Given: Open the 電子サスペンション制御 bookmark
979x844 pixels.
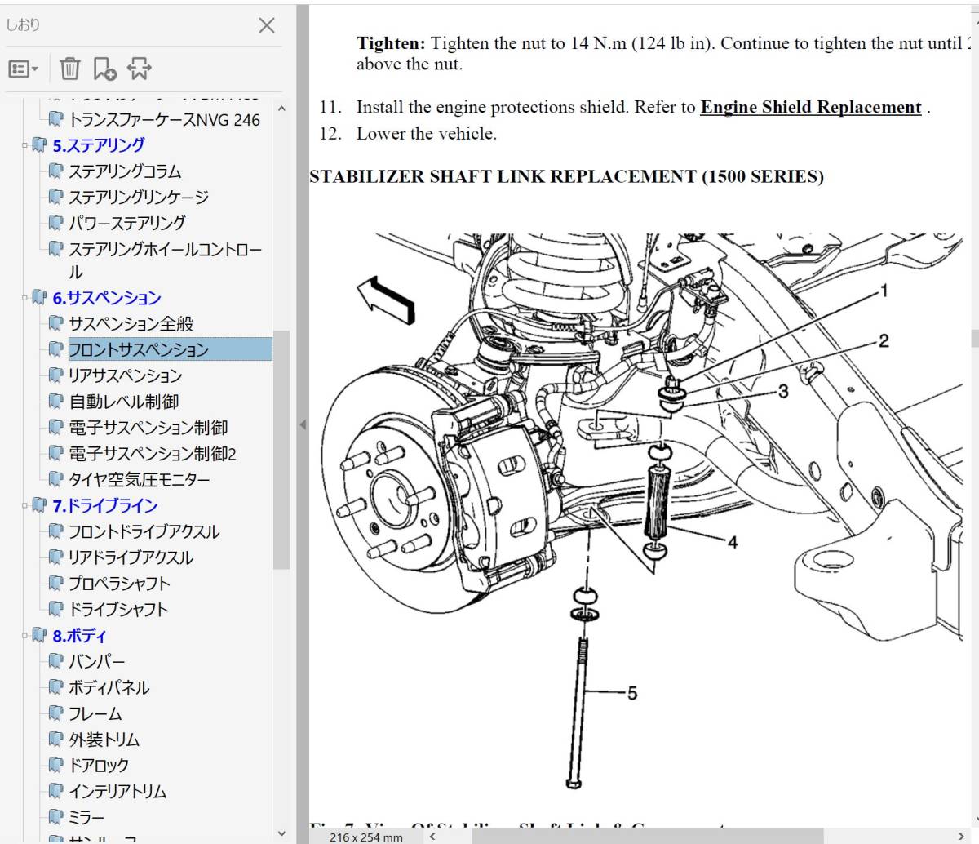Looking at the screenshot, I should (x=148, y=428).
